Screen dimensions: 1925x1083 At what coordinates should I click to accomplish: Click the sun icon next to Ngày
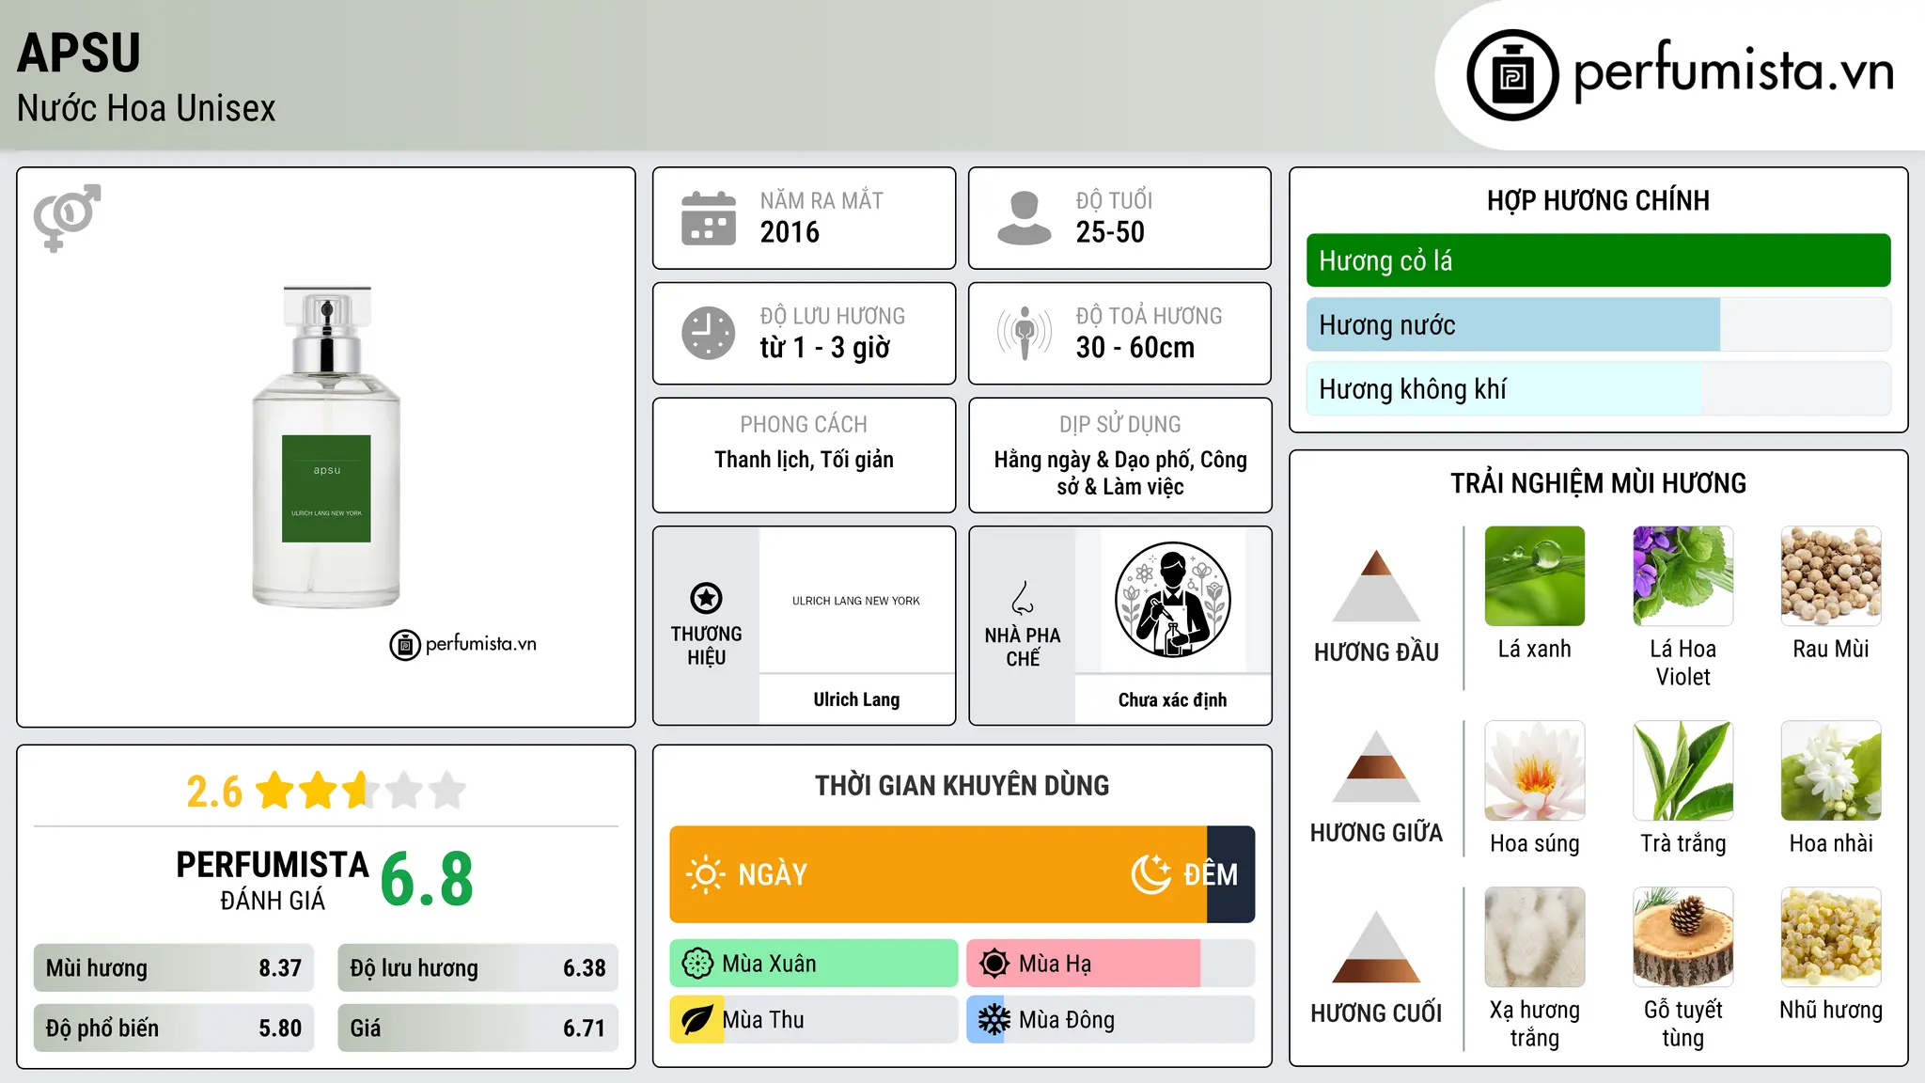(705, 874)
